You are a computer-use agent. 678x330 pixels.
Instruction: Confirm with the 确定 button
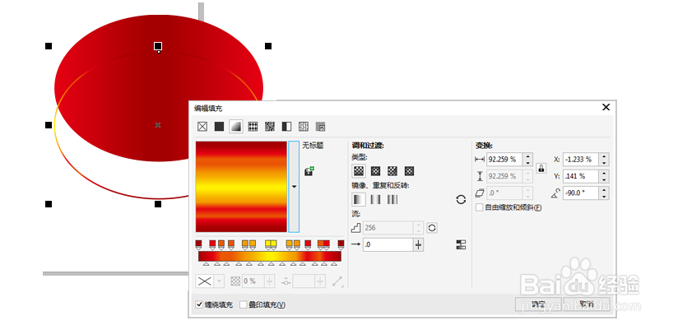[538, 304]
